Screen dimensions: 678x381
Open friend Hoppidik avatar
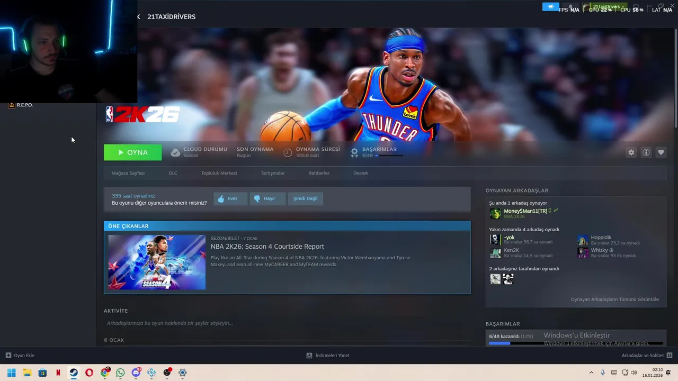583,240
